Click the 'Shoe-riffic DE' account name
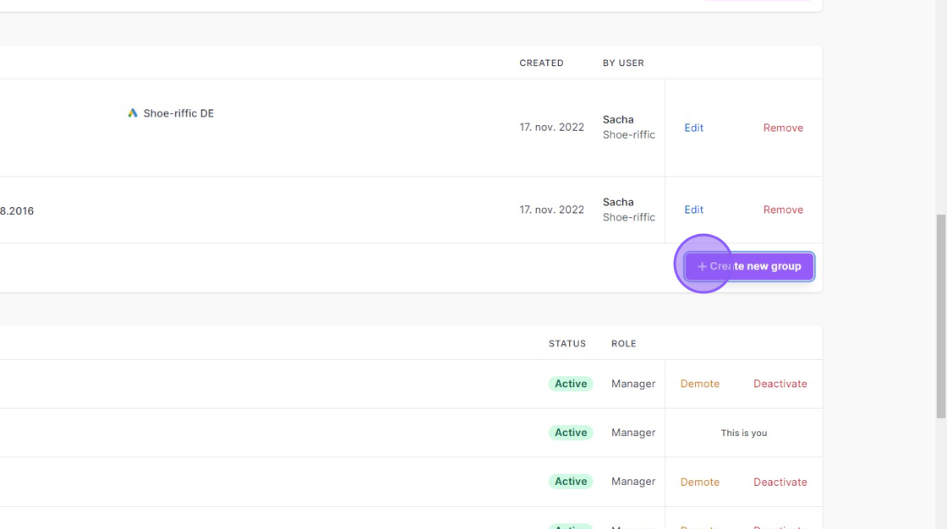The image size is (947, 529). (x=178, y=113)
